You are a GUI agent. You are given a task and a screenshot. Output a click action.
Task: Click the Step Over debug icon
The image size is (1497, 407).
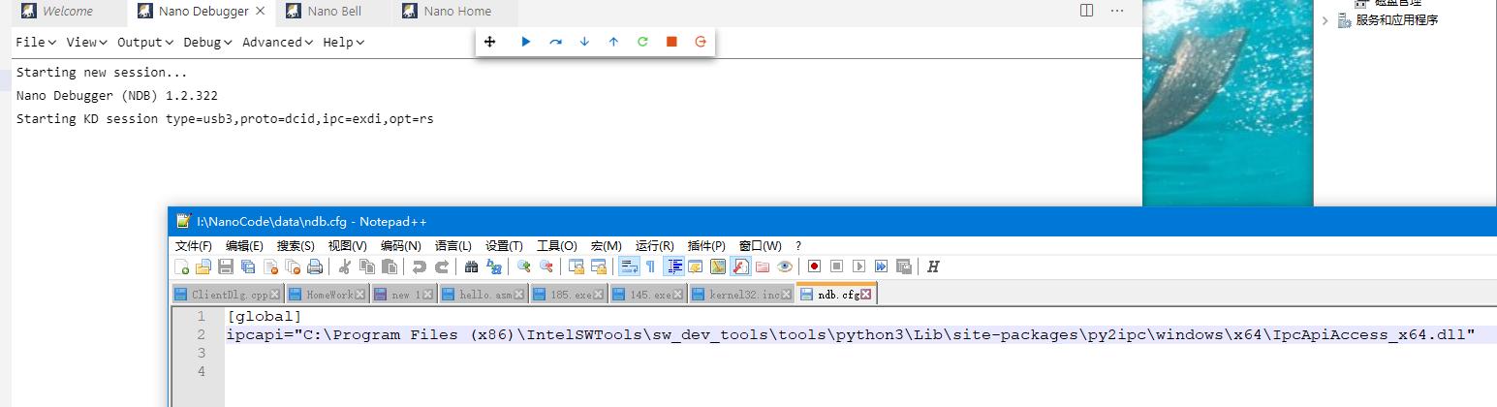[555, 42]
